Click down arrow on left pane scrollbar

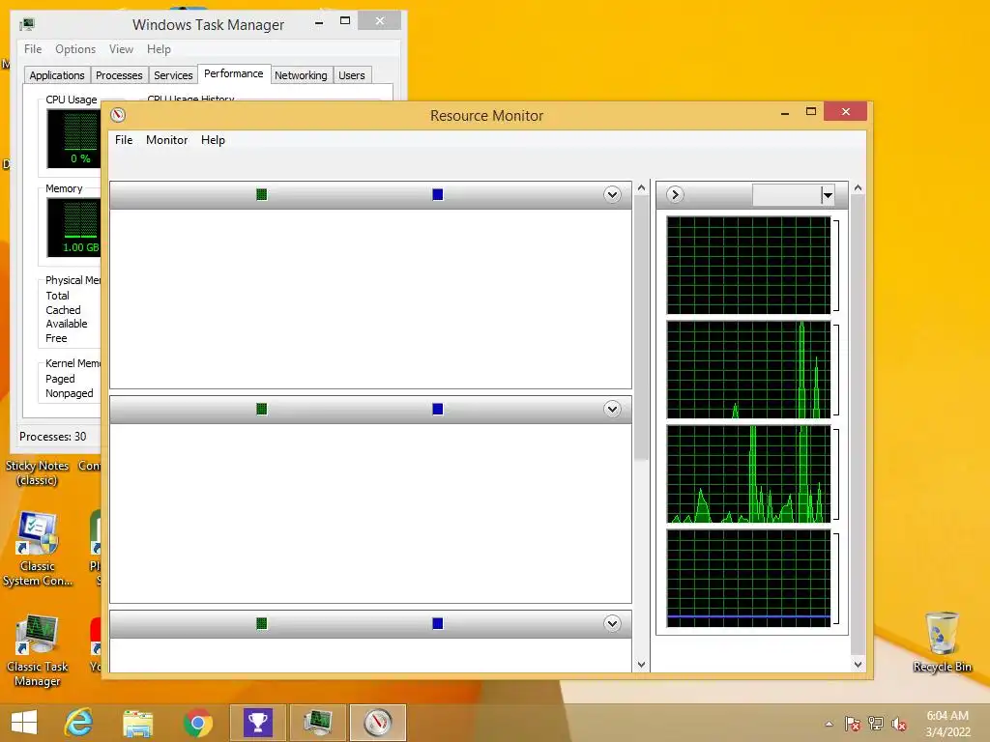point(642,665)
